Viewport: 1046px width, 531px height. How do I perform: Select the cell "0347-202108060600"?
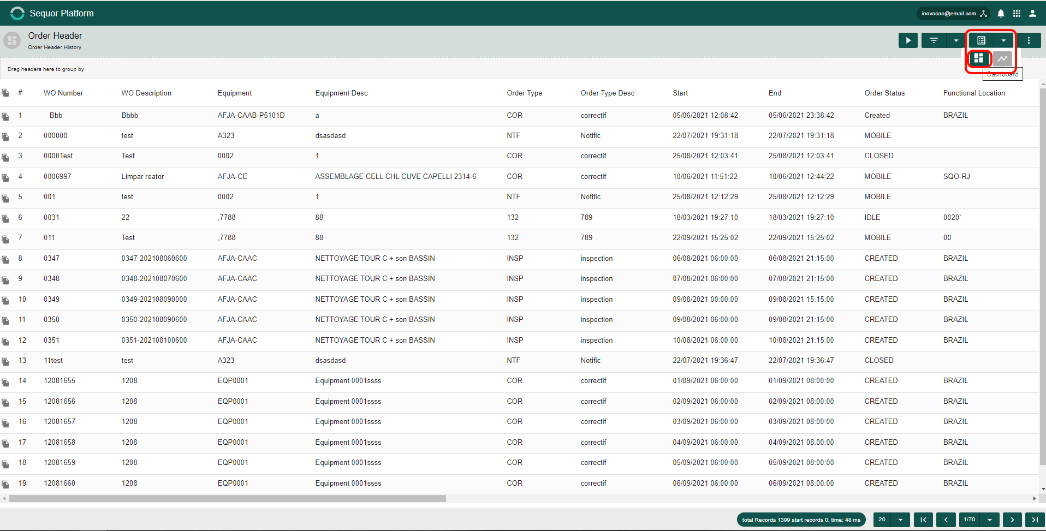click(x=154, y=259)
